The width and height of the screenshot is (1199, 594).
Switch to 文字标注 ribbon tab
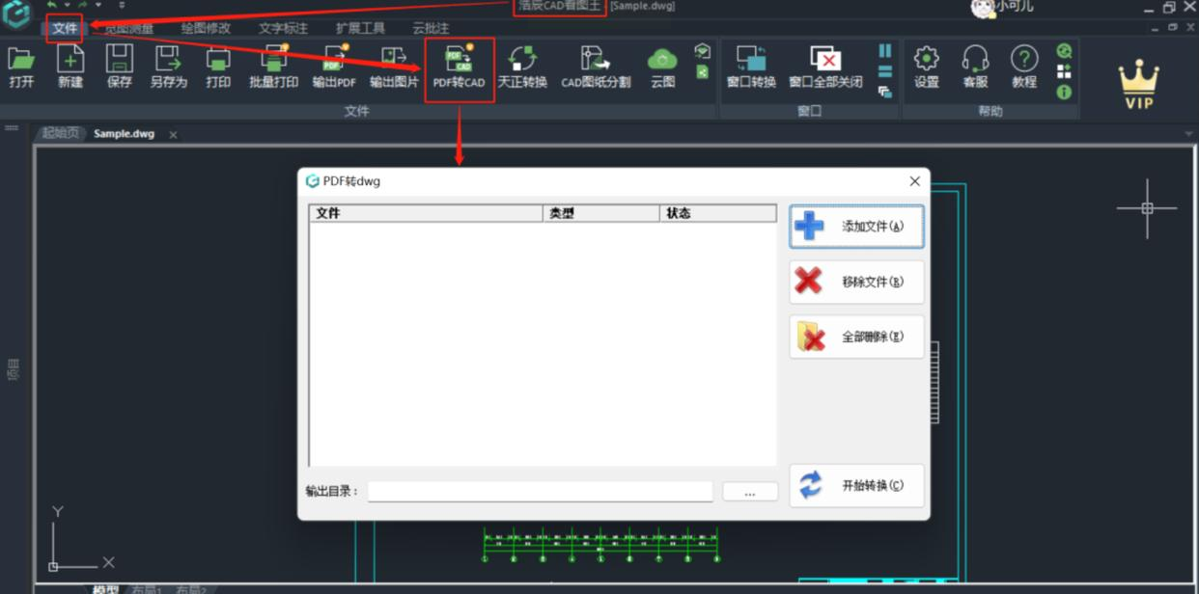[x=283, y=29]
